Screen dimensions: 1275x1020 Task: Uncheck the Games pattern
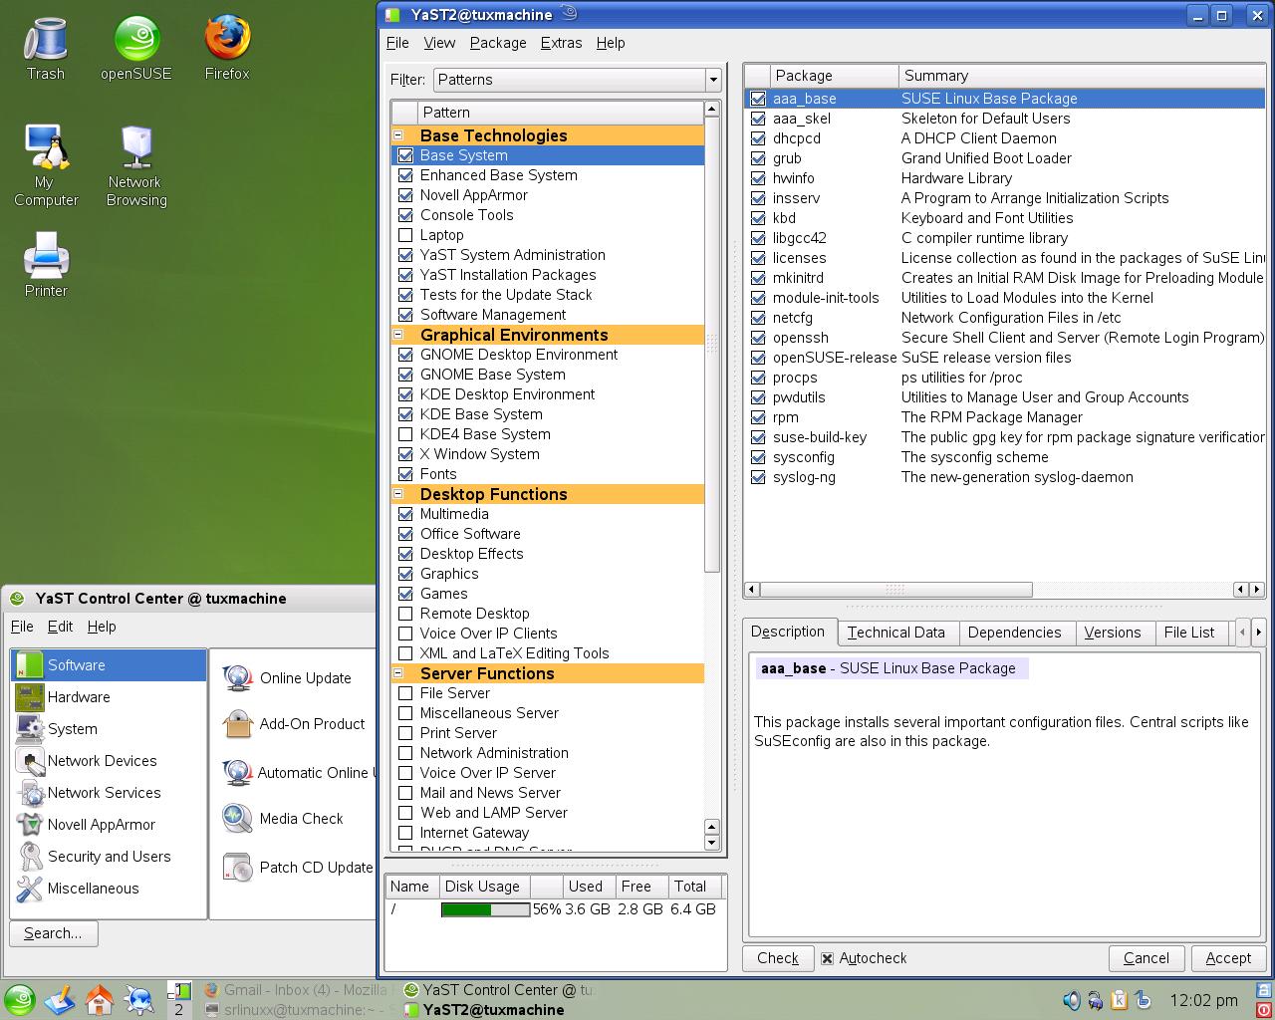[x=405, y=594]
